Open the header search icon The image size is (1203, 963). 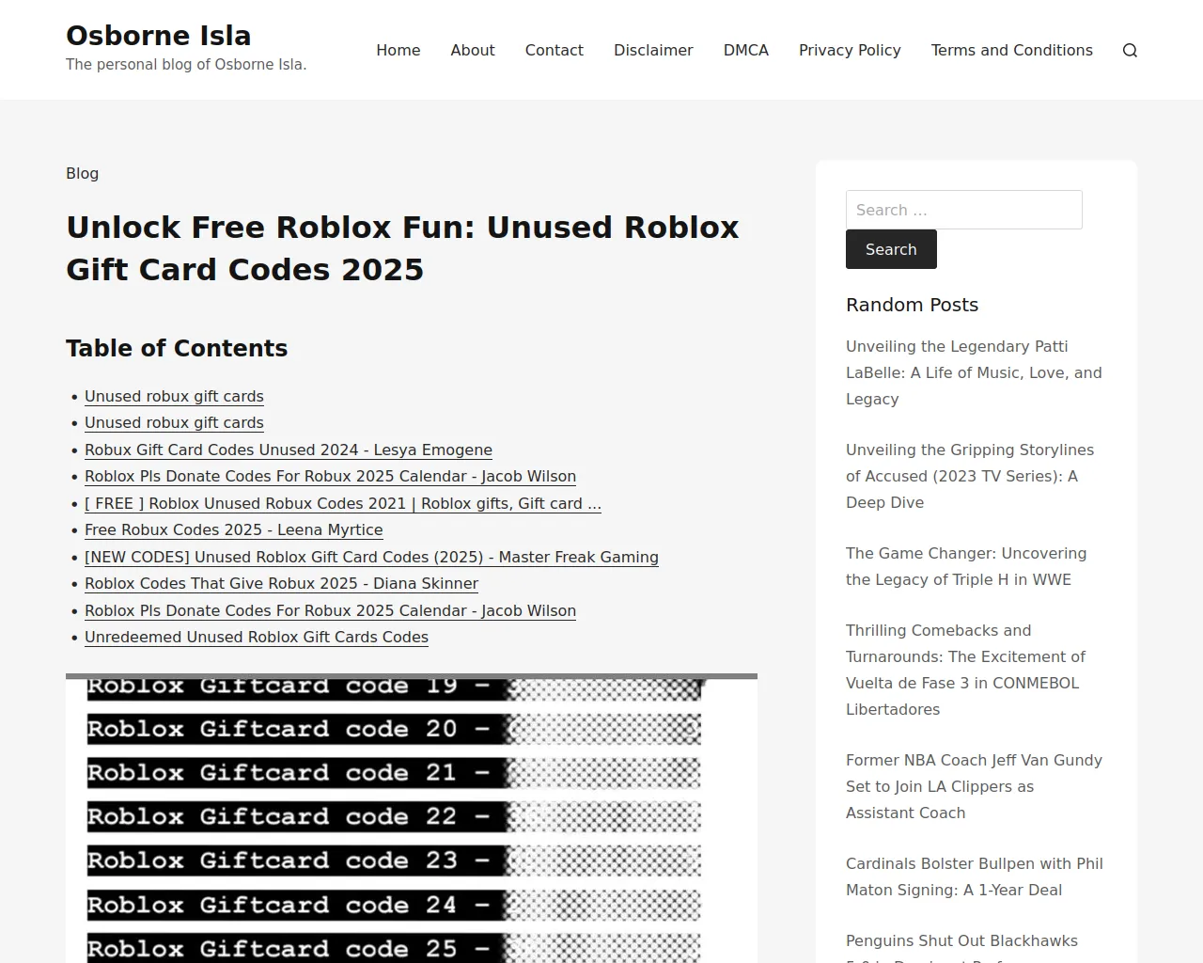(1130, 51)
